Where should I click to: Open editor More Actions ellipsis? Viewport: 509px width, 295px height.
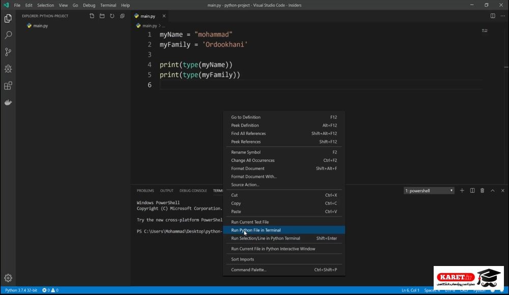tap(503, 16)
